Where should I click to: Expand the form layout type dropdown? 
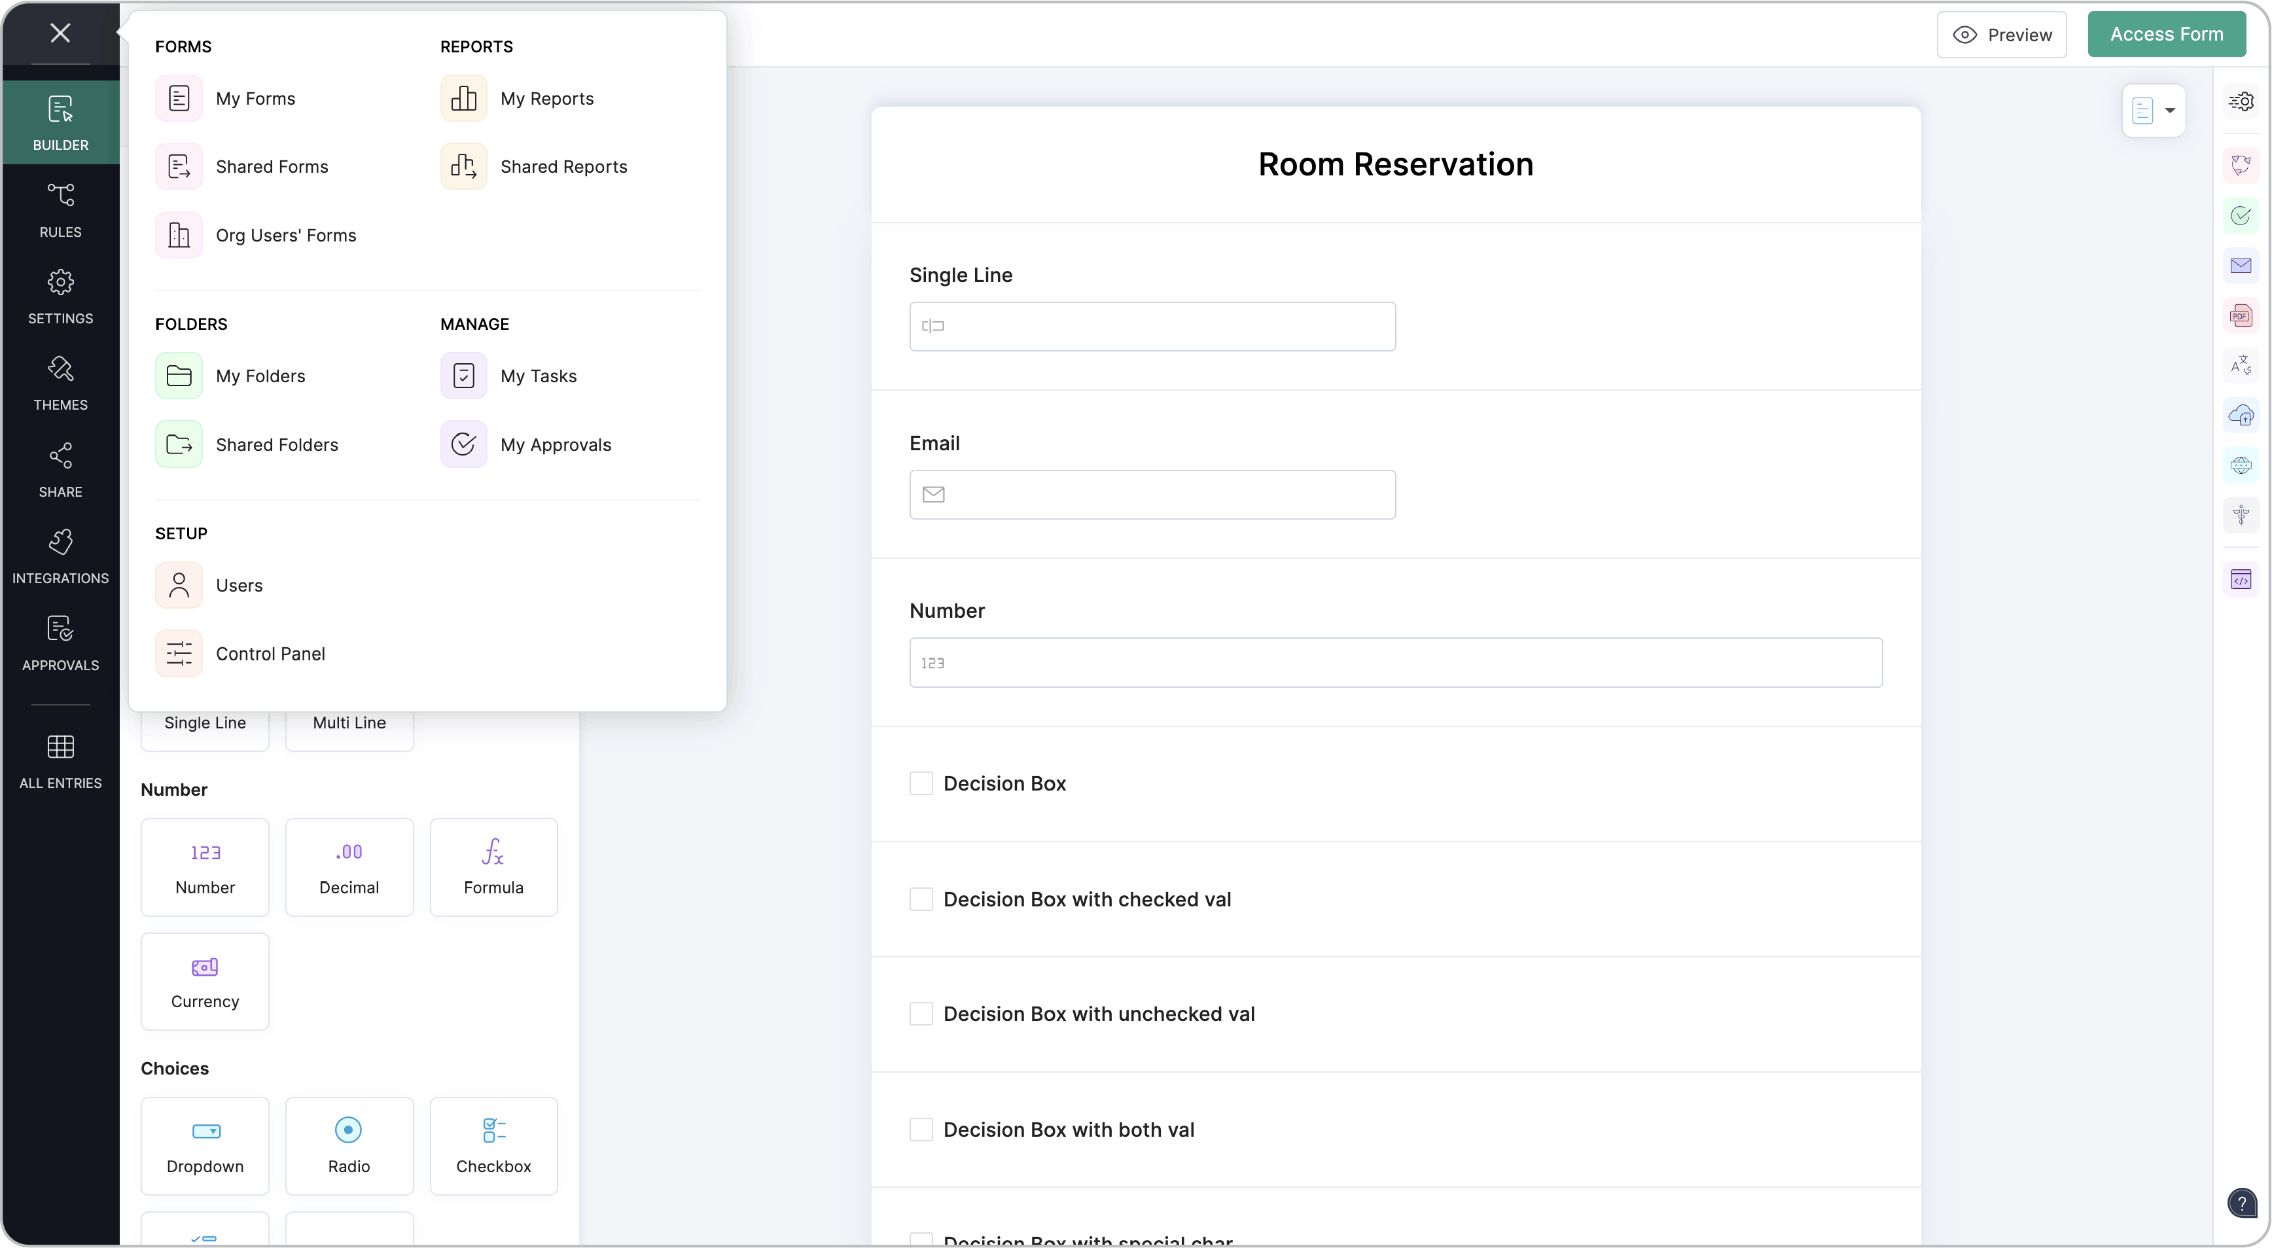[2153, 110]
